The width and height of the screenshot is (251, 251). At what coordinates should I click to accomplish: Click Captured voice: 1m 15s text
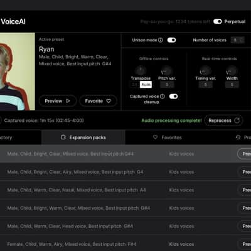(x=44, y=120)
